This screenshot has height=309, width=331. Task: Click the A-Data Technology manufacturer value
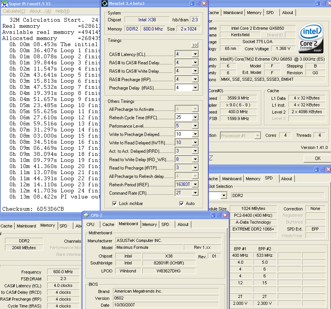(253, 222)
